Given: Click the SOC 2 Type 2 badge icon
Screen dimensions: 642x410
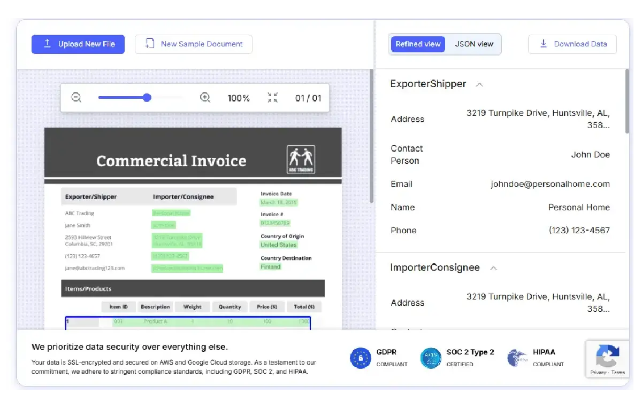Looking at the screenshot, I should click(431, 358).
